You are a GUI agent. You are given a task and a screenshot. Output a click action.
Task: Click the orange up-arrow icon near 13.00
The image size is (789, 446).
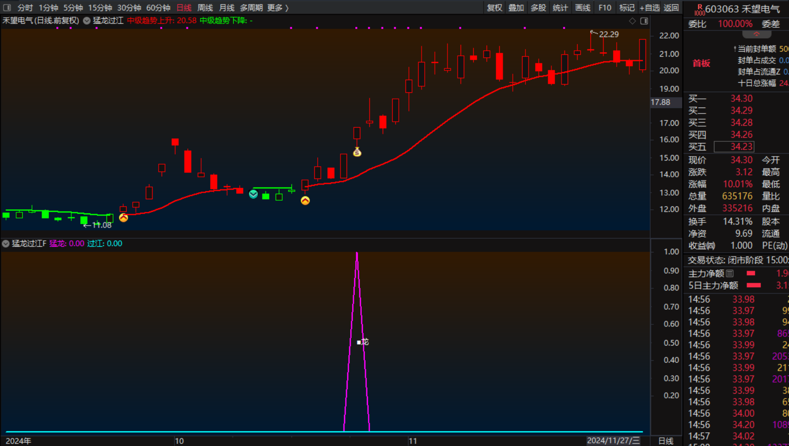coord(305,201)
